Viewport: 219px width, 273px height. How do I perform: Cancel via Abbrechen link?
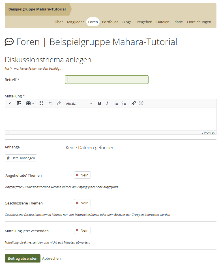pos(51,258)
